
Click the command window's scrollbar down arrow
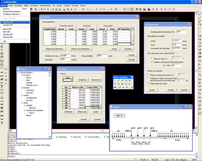coord(196,157)
